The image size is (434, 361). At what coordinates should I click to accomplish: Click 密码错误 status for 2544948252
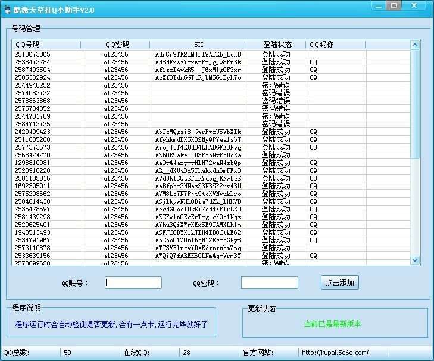[x=276, y=85]
